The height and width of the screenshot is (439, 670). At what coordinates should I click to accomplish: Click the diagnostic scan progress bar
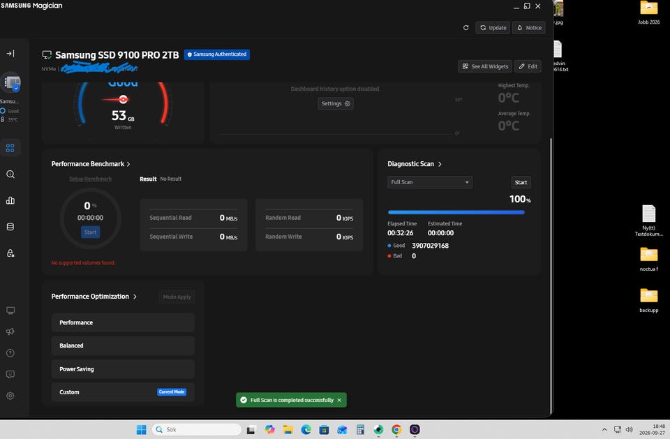click(x=456, y=212)
